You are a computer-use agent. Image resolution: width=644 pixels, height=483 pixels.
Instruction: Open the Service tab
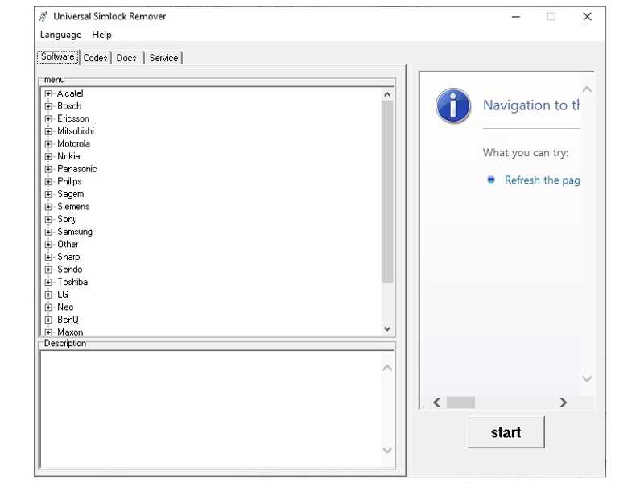[163, 58]
